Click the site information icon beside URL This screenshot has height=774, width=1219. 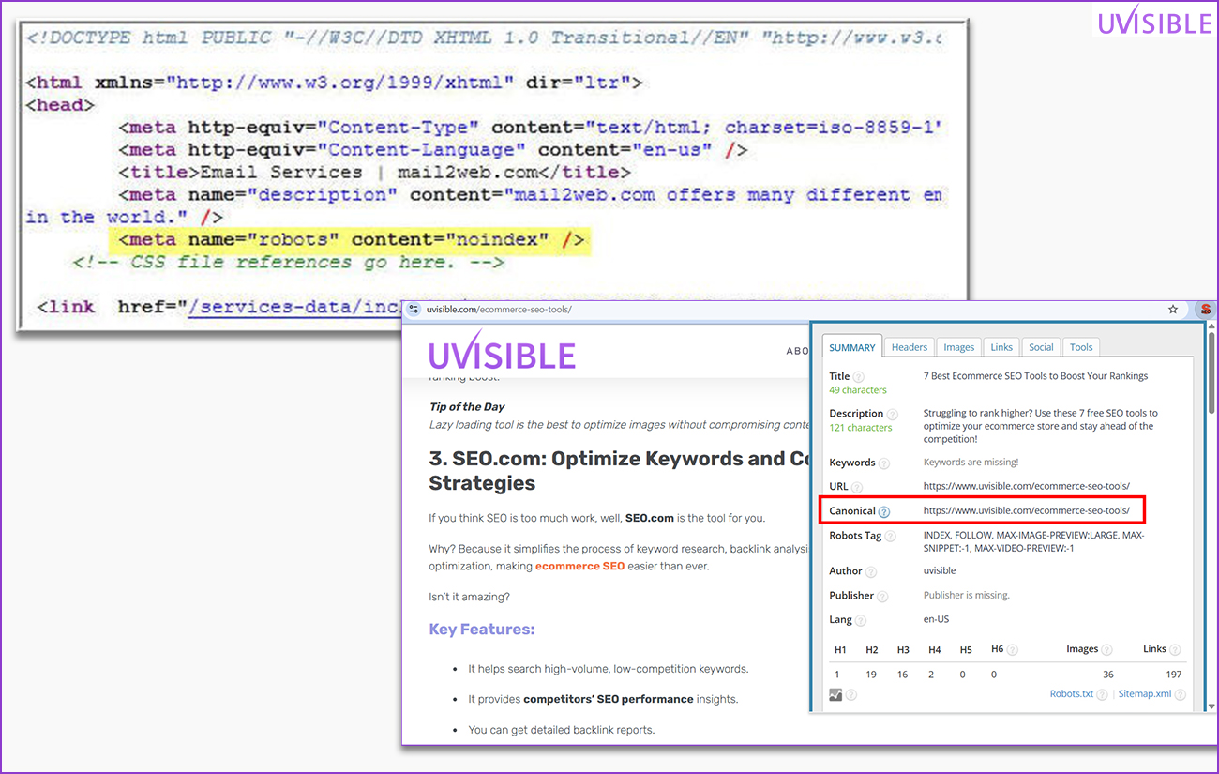[x=414, y=310]
